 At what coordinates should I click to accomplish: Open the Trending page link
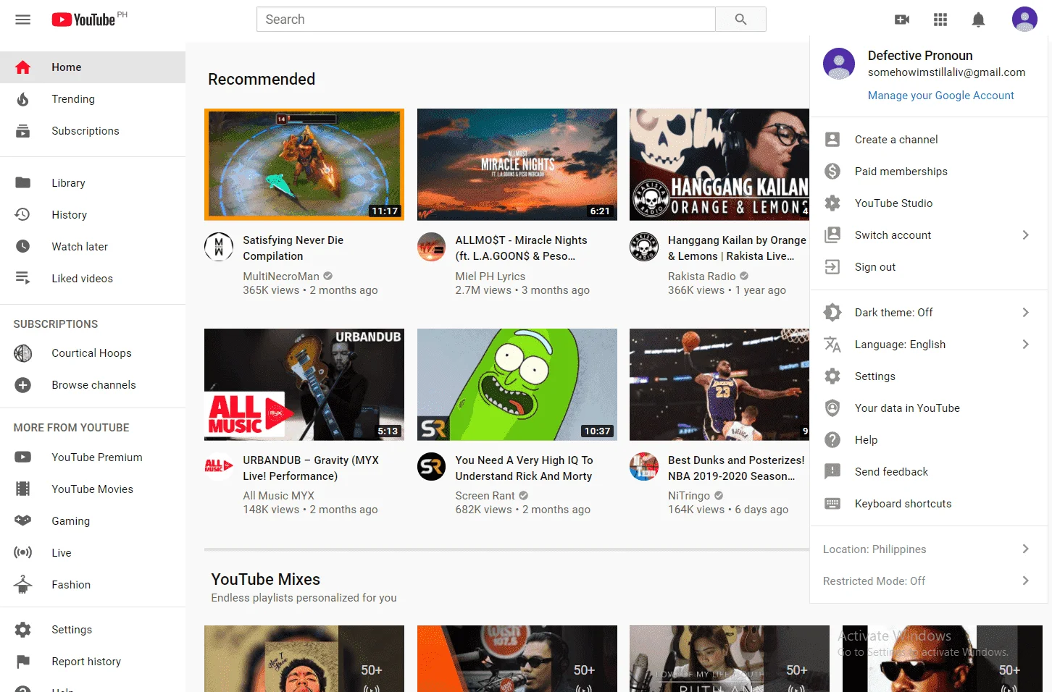(x=93, y=99)
